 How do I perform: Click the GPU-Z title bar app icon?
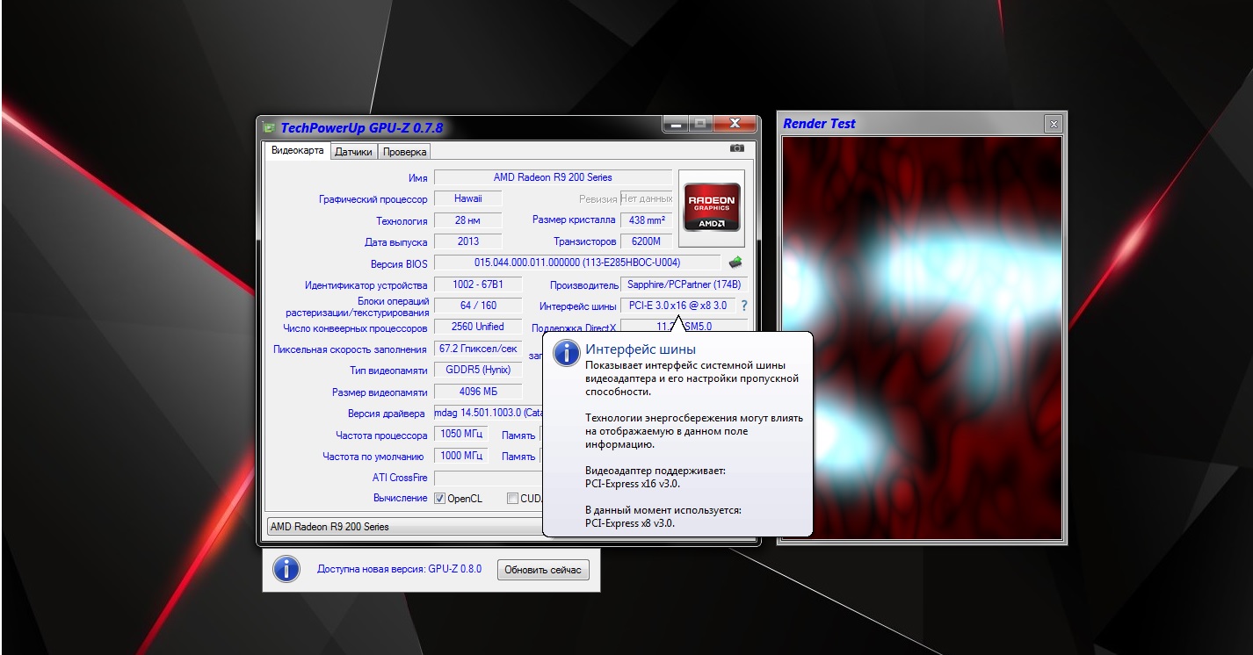click(x=269, y=128)
